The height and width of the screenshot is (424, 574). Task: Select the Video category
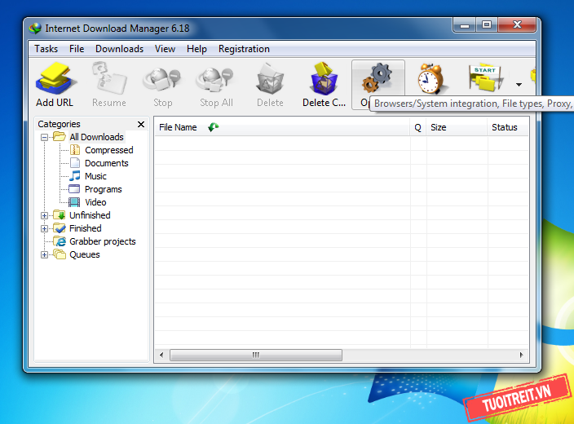click(x=95, y=202)
